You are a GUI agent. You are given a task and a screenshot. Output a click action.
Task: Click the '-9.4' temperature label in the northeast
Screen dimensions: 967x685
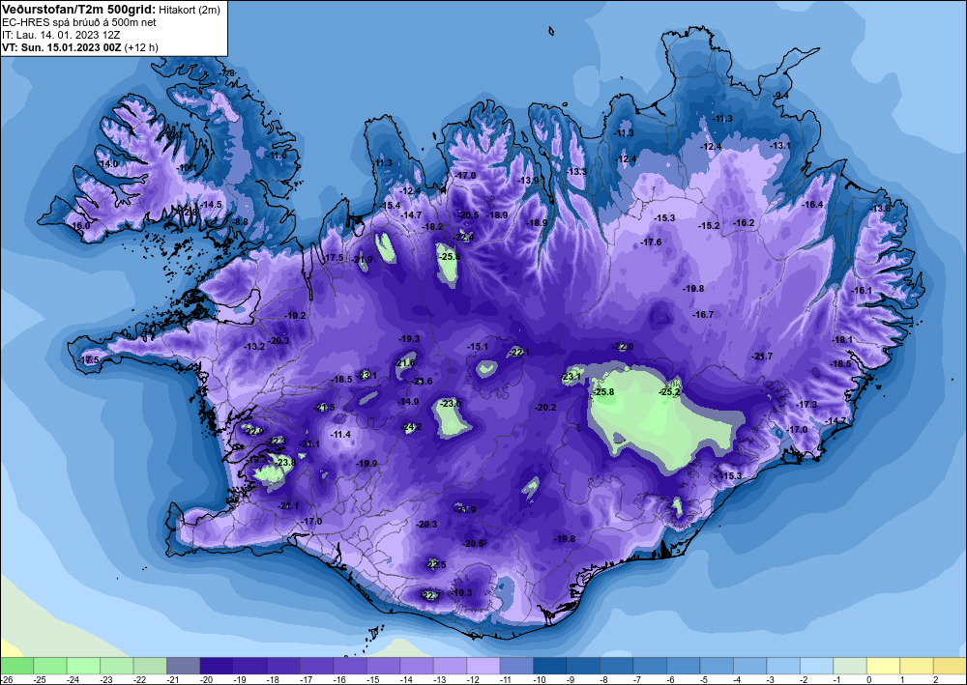click(x=781, y=96)
